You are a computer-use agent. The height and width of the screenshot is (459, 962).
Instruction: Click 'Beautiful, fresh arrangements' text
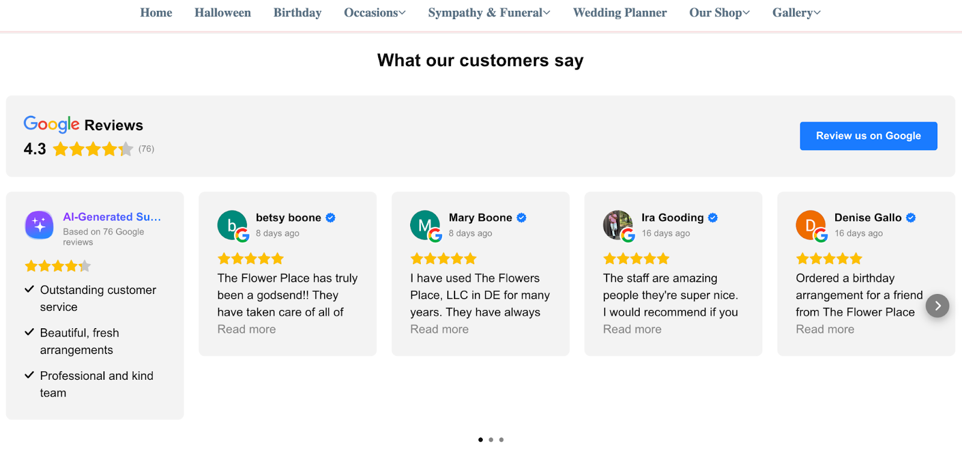[x=79, y=341]
